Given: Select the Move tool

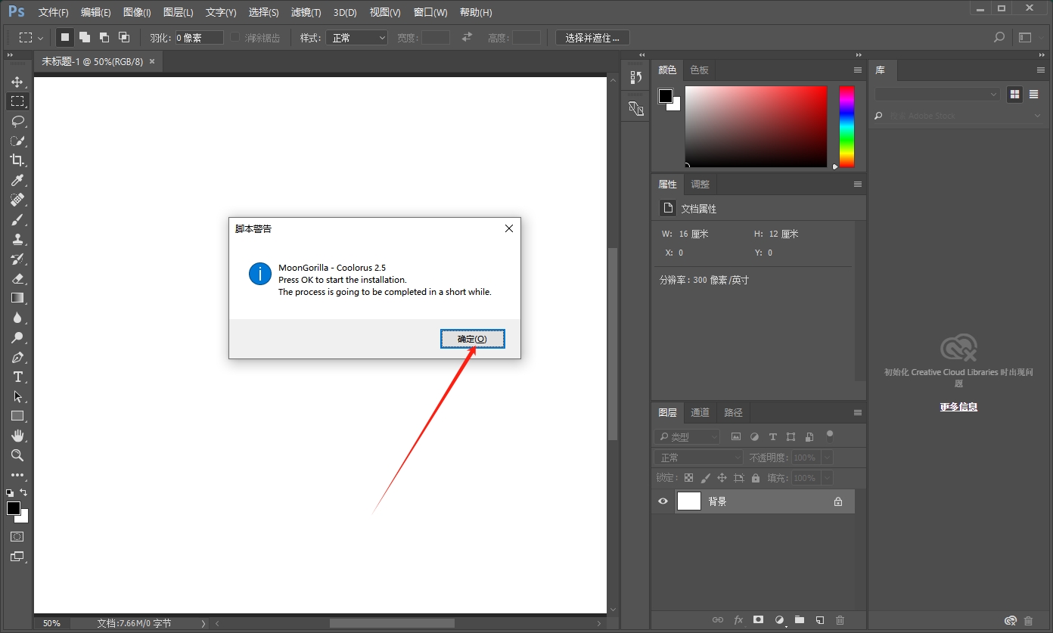Looking at the screenshot, I should point(17,82).
